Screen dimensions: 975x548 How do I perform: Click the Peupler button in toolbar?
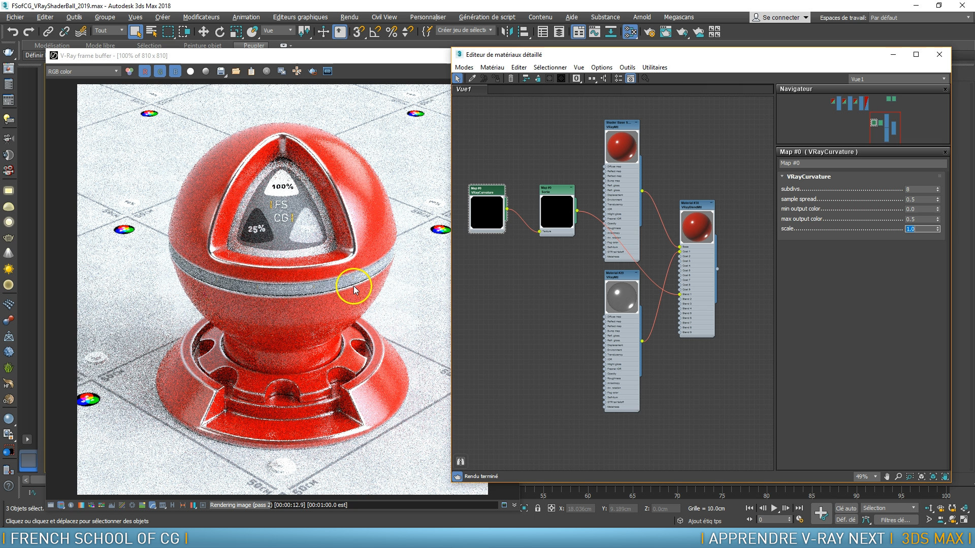[x=254, y=45]
